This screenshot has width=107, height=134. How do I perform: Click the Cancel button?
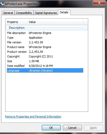tap(72, 128)
